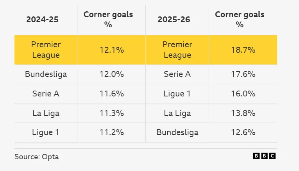
Task: Select the 12.1% Premier League cell
Action: (x=111, y=50)
